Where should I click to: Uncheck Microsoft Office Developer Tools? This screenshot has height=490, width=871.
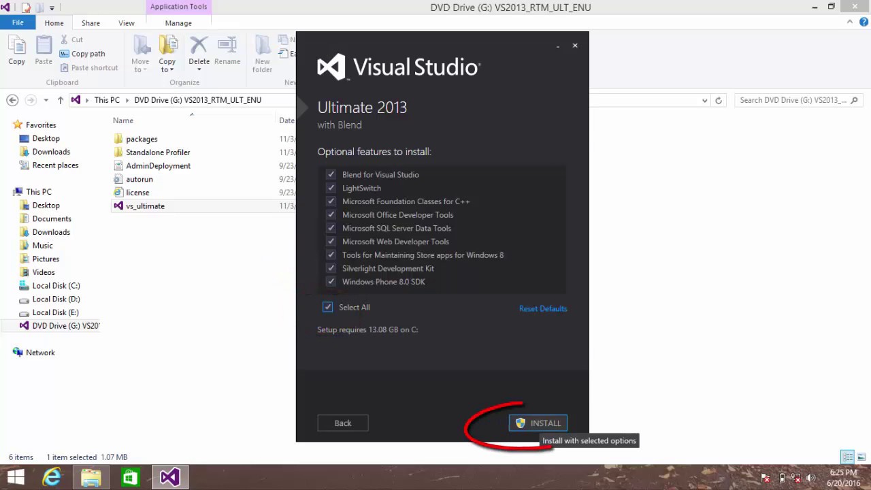[331, 214]
